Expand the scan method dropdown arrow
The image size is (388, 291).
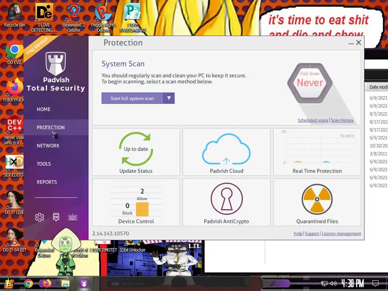pos(169,98)
